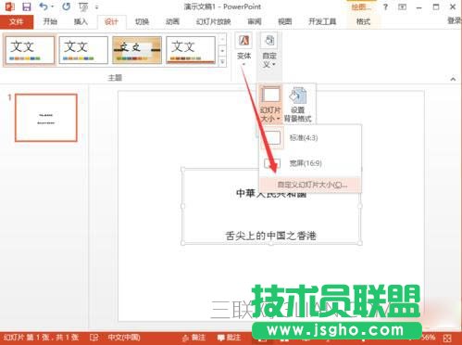The height and width of the screenshot is (345, 462).
Task: Choose 标准(4:3) slide size
Action: click(x=310, y=137)
